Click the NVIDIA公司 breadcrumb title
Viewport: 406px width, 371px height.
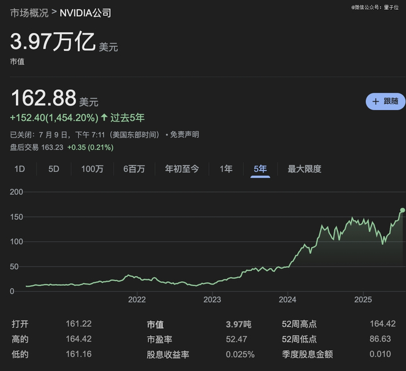[85, 13]
